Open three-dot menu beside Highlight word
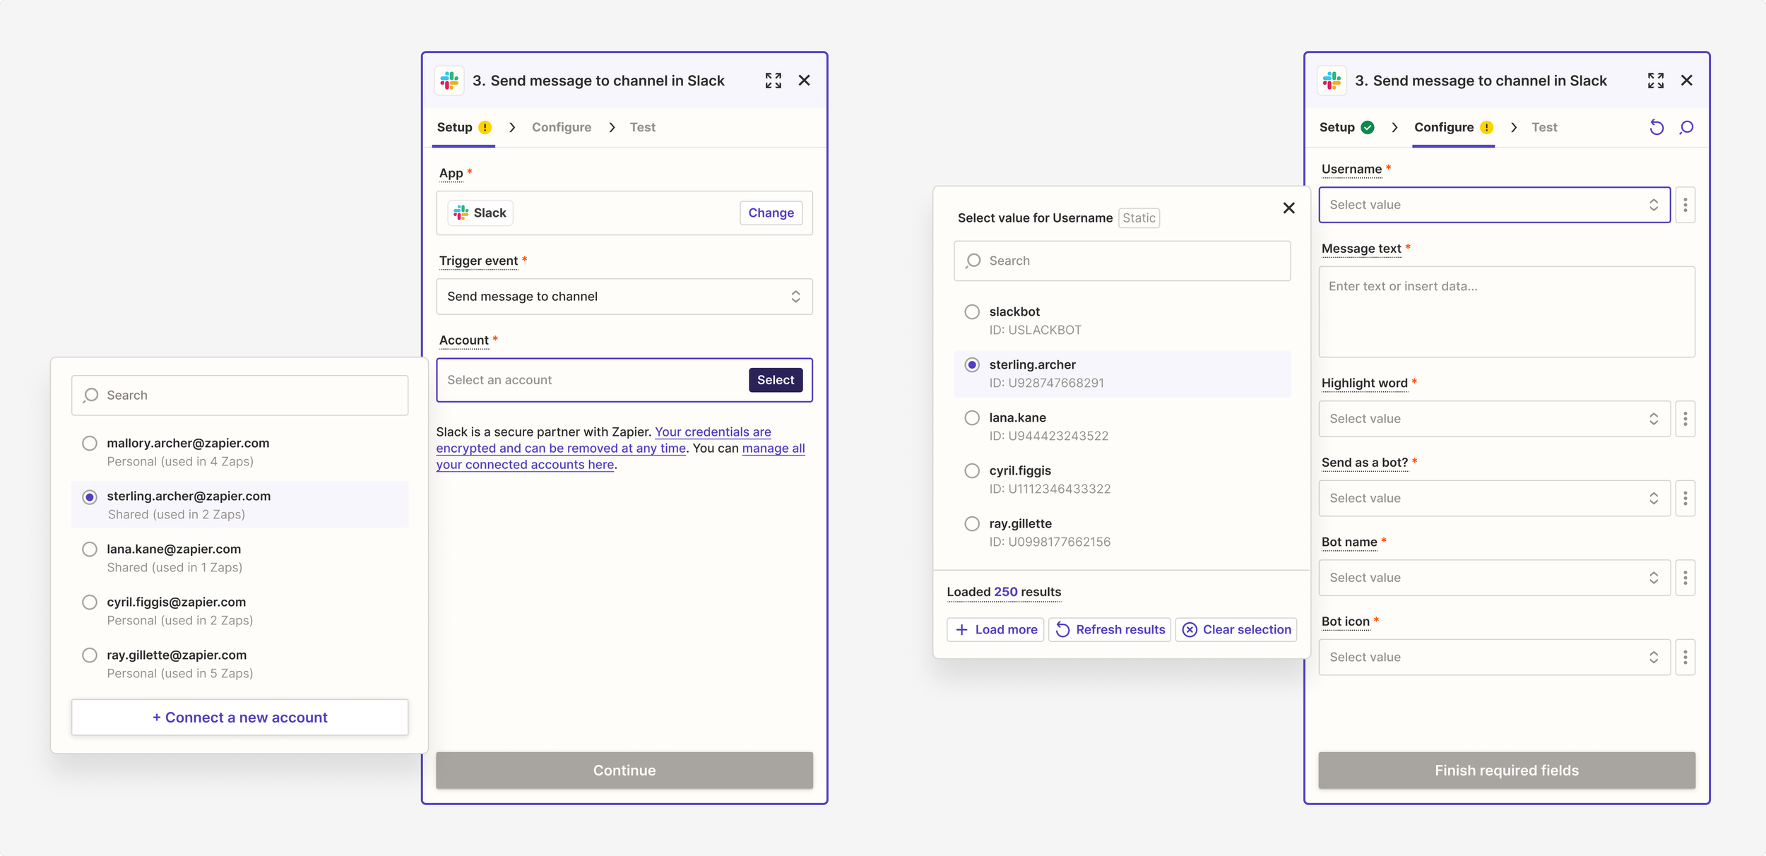Viewport: 1766px width, 856px height. 1685,419
